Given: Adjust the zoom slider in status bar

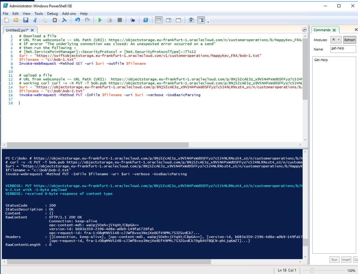Looking at the screenshot, I should pyautogui.click(x=312, y=271).
